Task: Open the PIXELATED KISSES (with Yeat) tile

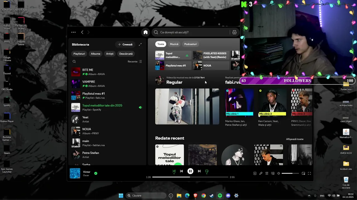Action: tap(211, 55)
